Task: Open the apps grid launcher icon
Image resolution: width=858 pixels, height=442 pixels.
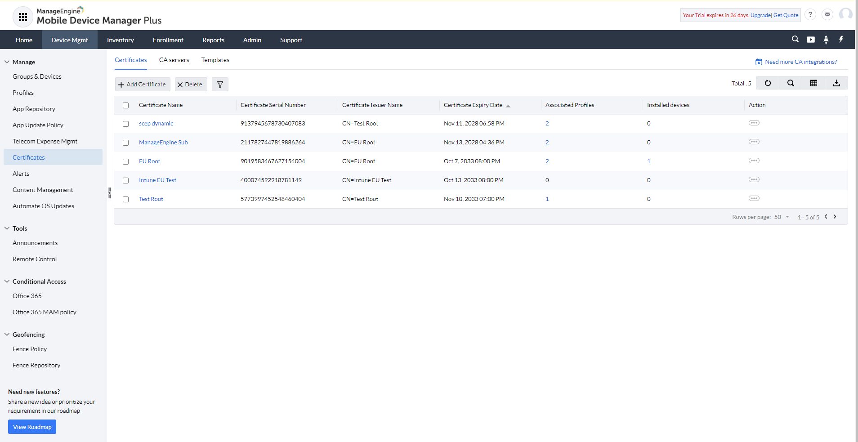Action: point(23,17)
